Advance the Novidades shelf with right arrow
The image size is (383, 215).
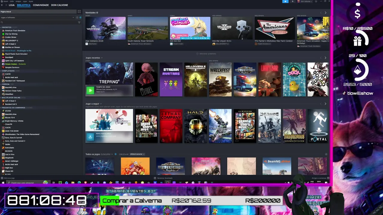(x=326, y=13)
